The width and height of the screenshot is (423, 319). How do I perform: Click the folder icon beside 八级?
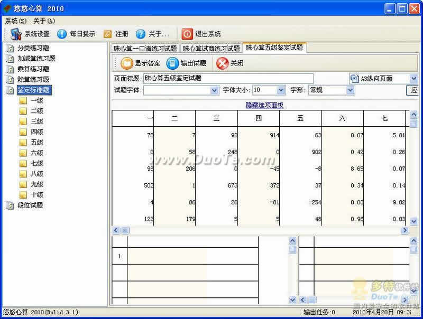coord(23,174)
